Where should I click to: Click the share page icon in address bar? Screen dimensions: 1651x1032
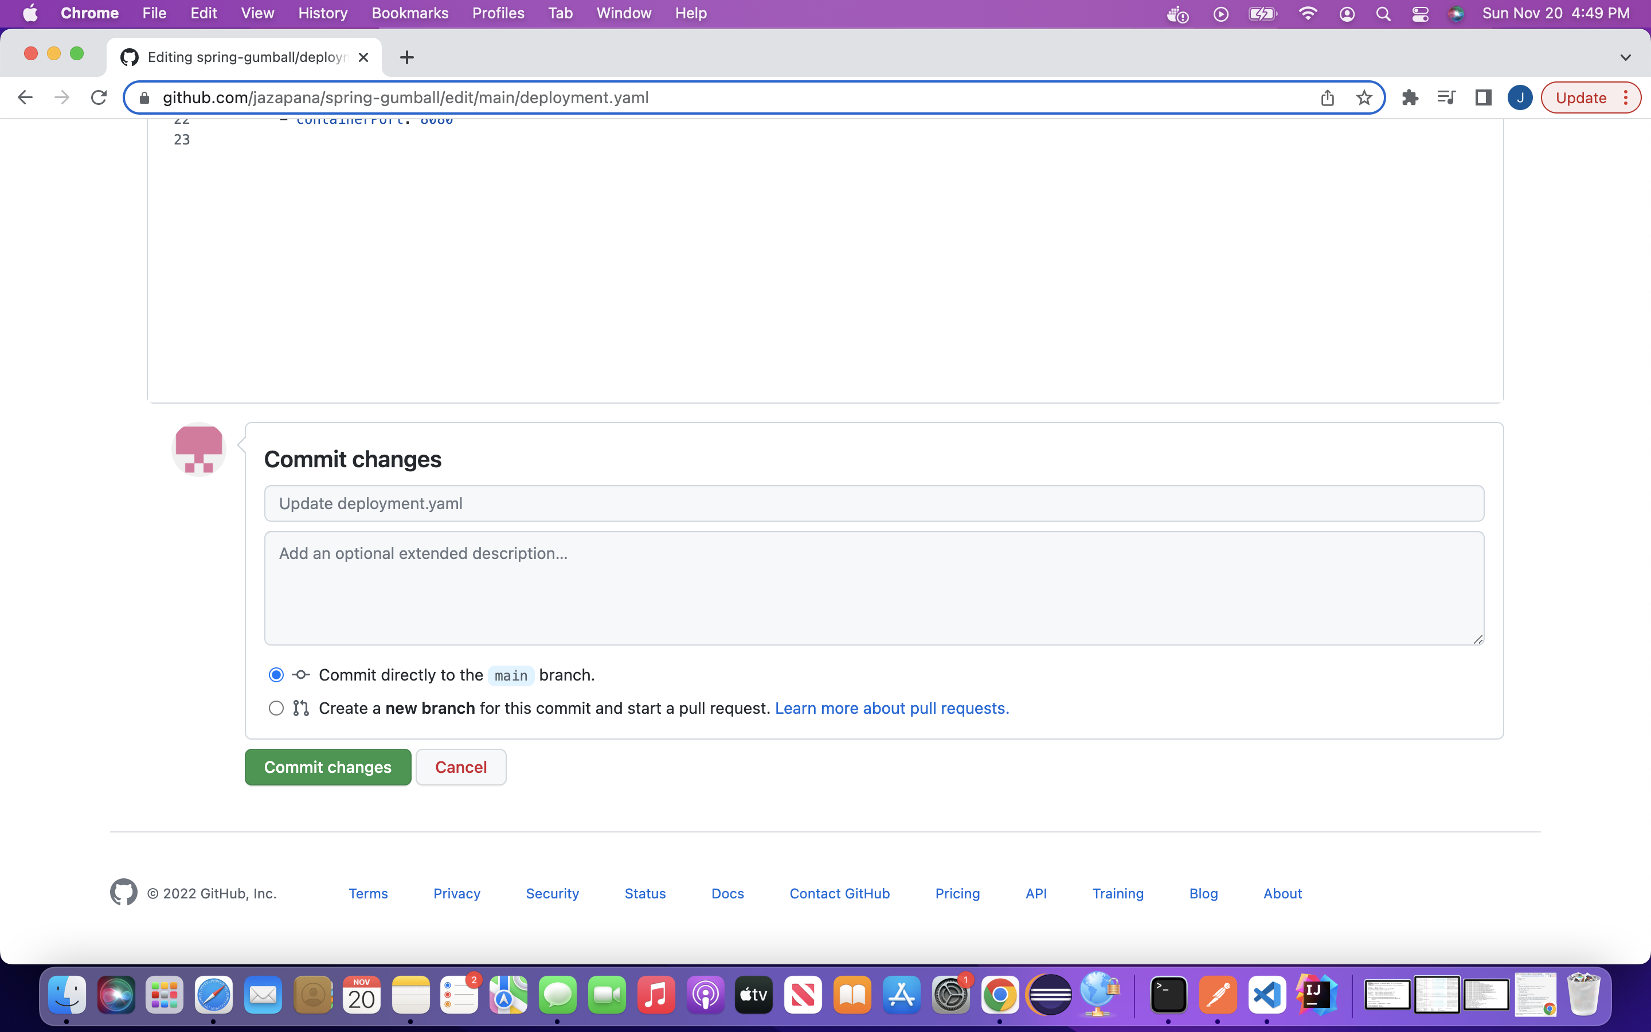(1327, 97)
